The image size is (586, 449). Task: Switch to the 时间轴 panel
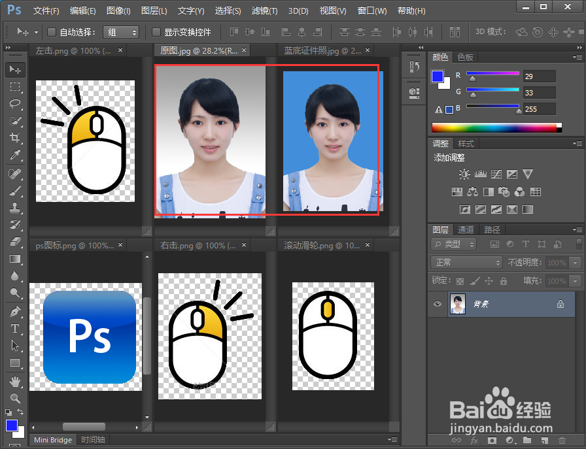tap(92, 440)
